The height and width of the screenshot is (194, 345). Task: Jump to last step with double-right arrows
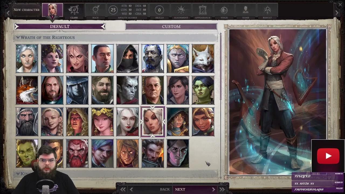[x=222, y=189]
